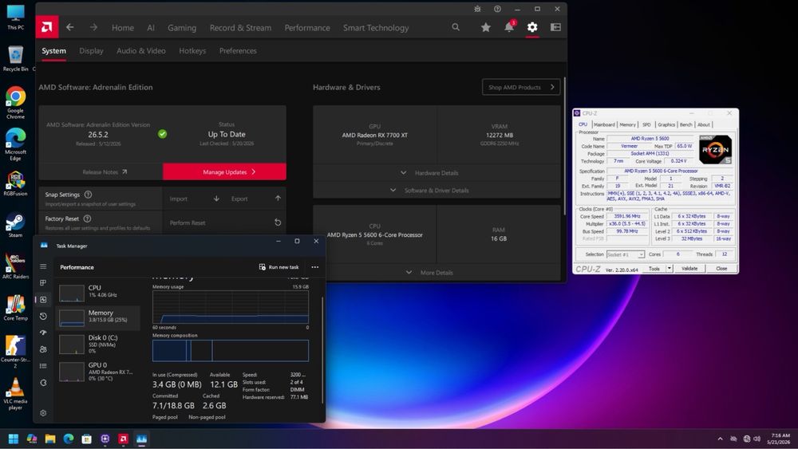This screenshot has width=798, height=449.
Task: Toggle the AMD sidebar panel icon
Action: (555, 27)
